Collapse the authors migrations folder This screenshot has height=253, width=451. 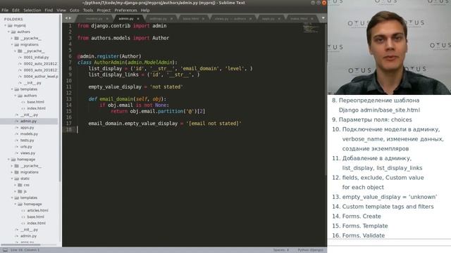click(12, 44)
